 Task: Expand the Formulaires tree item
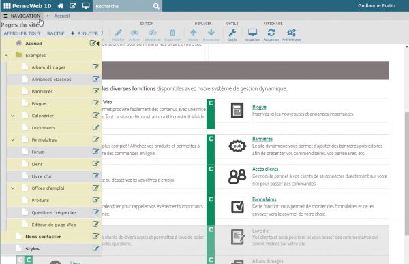pyautogui.click(x=12, y=139)
